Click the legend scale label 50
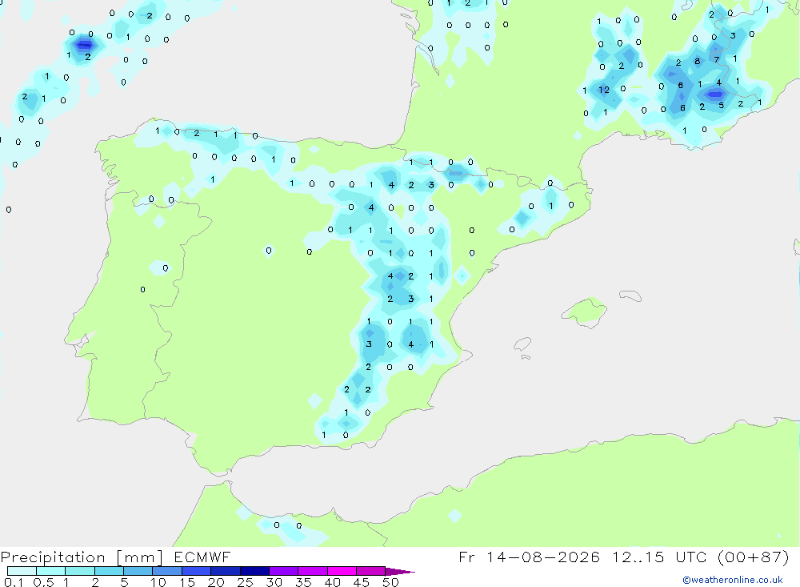 coord(391,582)
